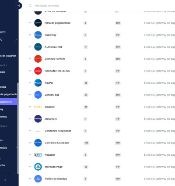Click the 500 badge in Authorize.Net row
The height and width of the screenshot is (186, 175).
118,47
